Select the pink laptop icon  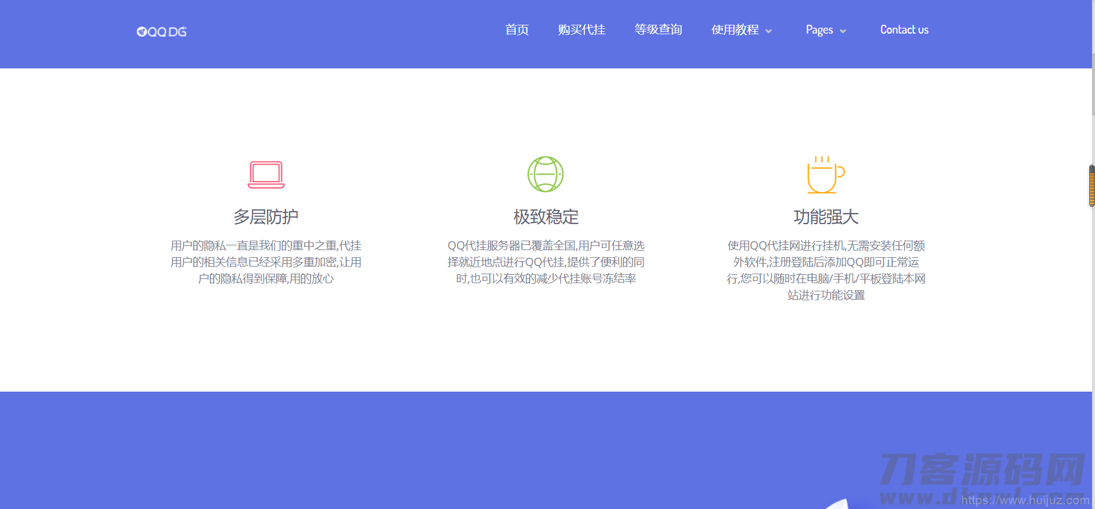click(x=266, y=175)
